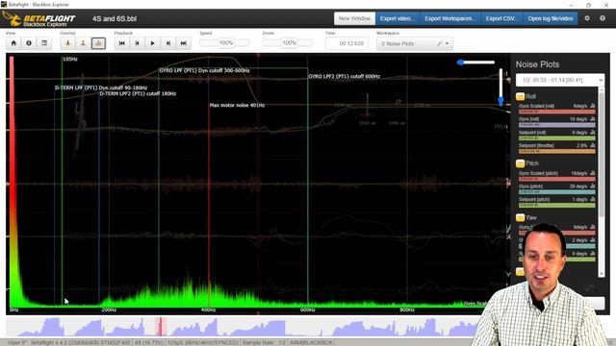616x346 pixels.
Task: Step back one frame
Action: (x=137, y=43)
